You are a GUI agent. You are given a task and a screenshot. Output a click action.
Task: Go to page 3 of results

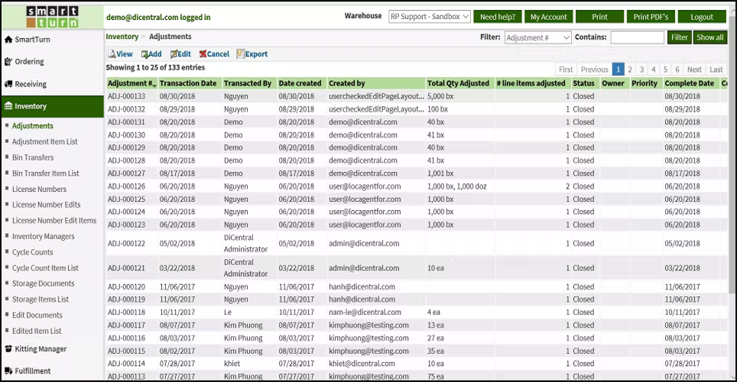(x=642, y=70)
